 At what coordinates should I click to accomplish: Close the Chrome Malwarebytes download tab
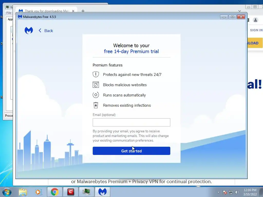point(73,11)
